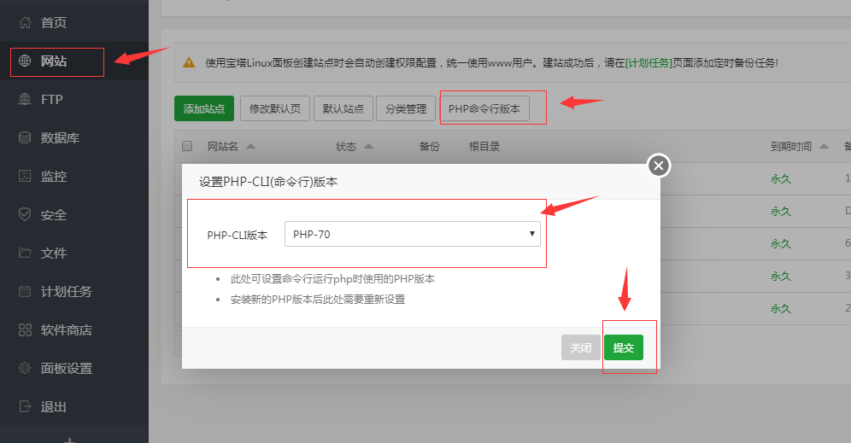851x443 pixels.
Task: Open 网站 menu item
Action: [54, 61]
